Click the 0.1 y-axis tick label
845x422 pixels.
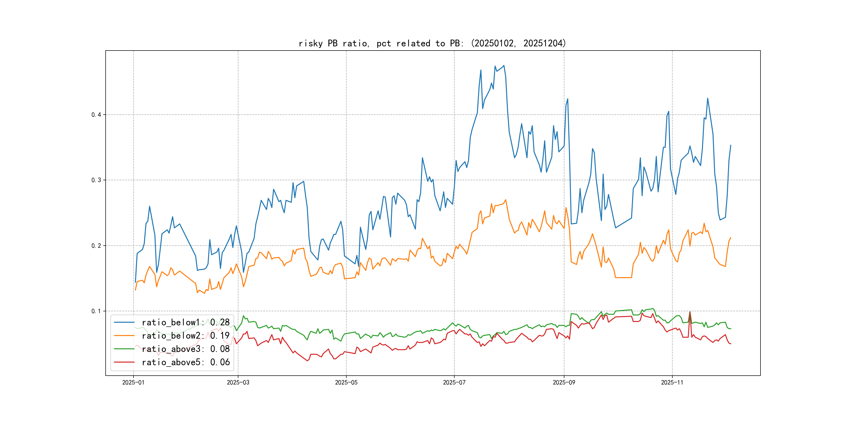96,311
